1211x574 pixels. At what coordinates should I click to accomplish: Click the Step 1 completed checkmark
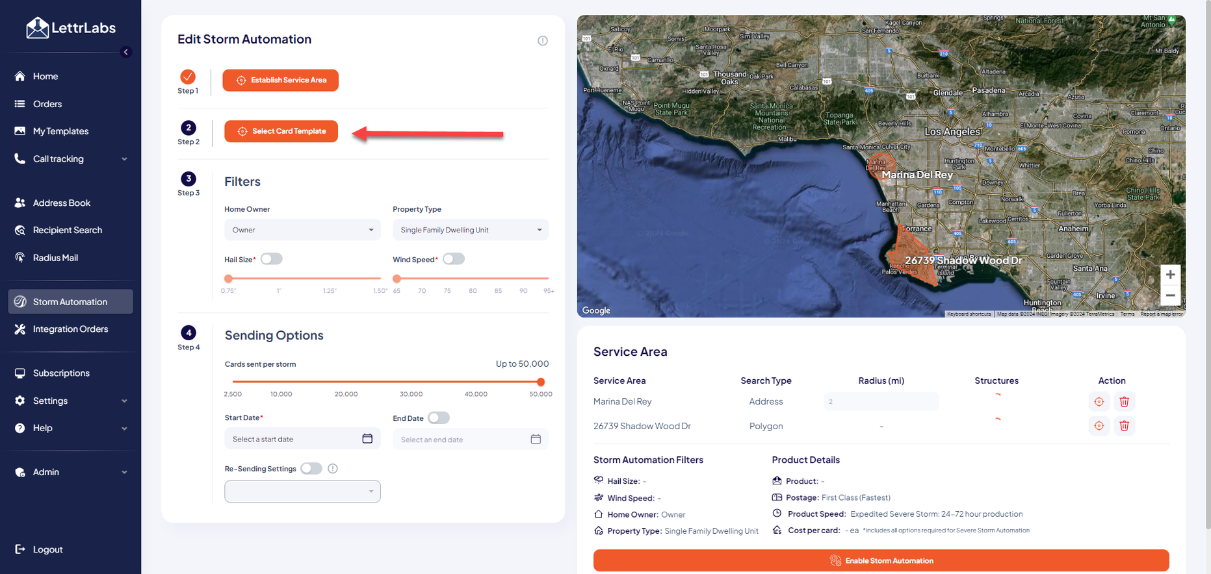[188, 77]
